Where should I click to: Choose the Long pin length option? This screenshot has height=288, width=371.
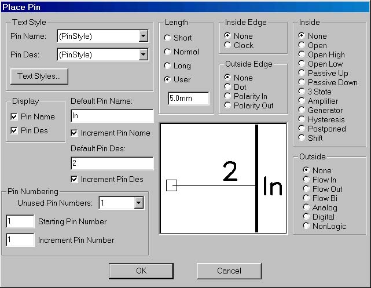[x=167, y=66]
